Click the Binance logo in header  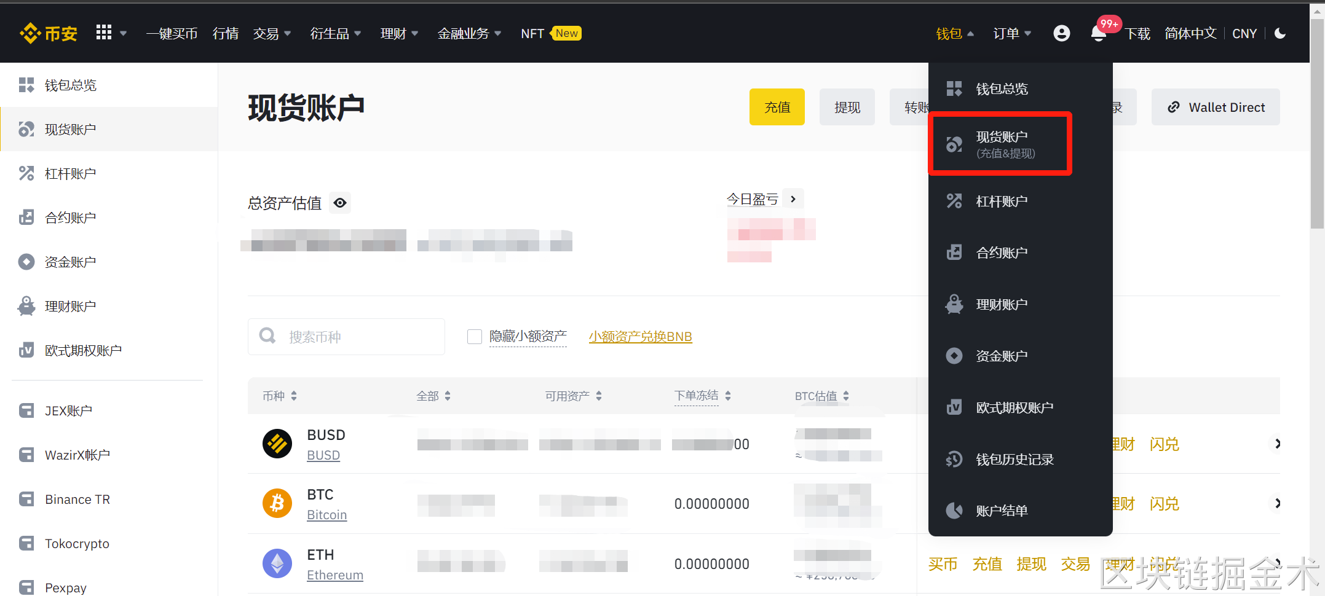49,33
